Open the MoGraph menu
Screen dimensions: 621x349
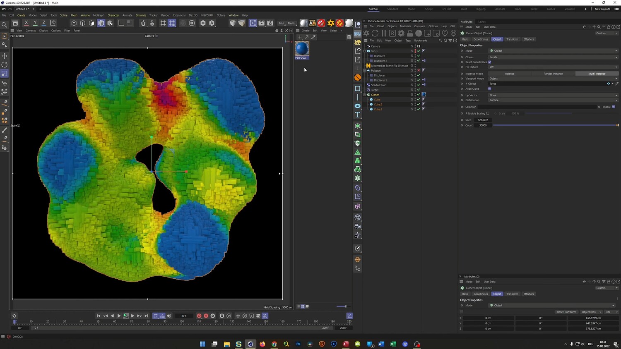(99, 15)
